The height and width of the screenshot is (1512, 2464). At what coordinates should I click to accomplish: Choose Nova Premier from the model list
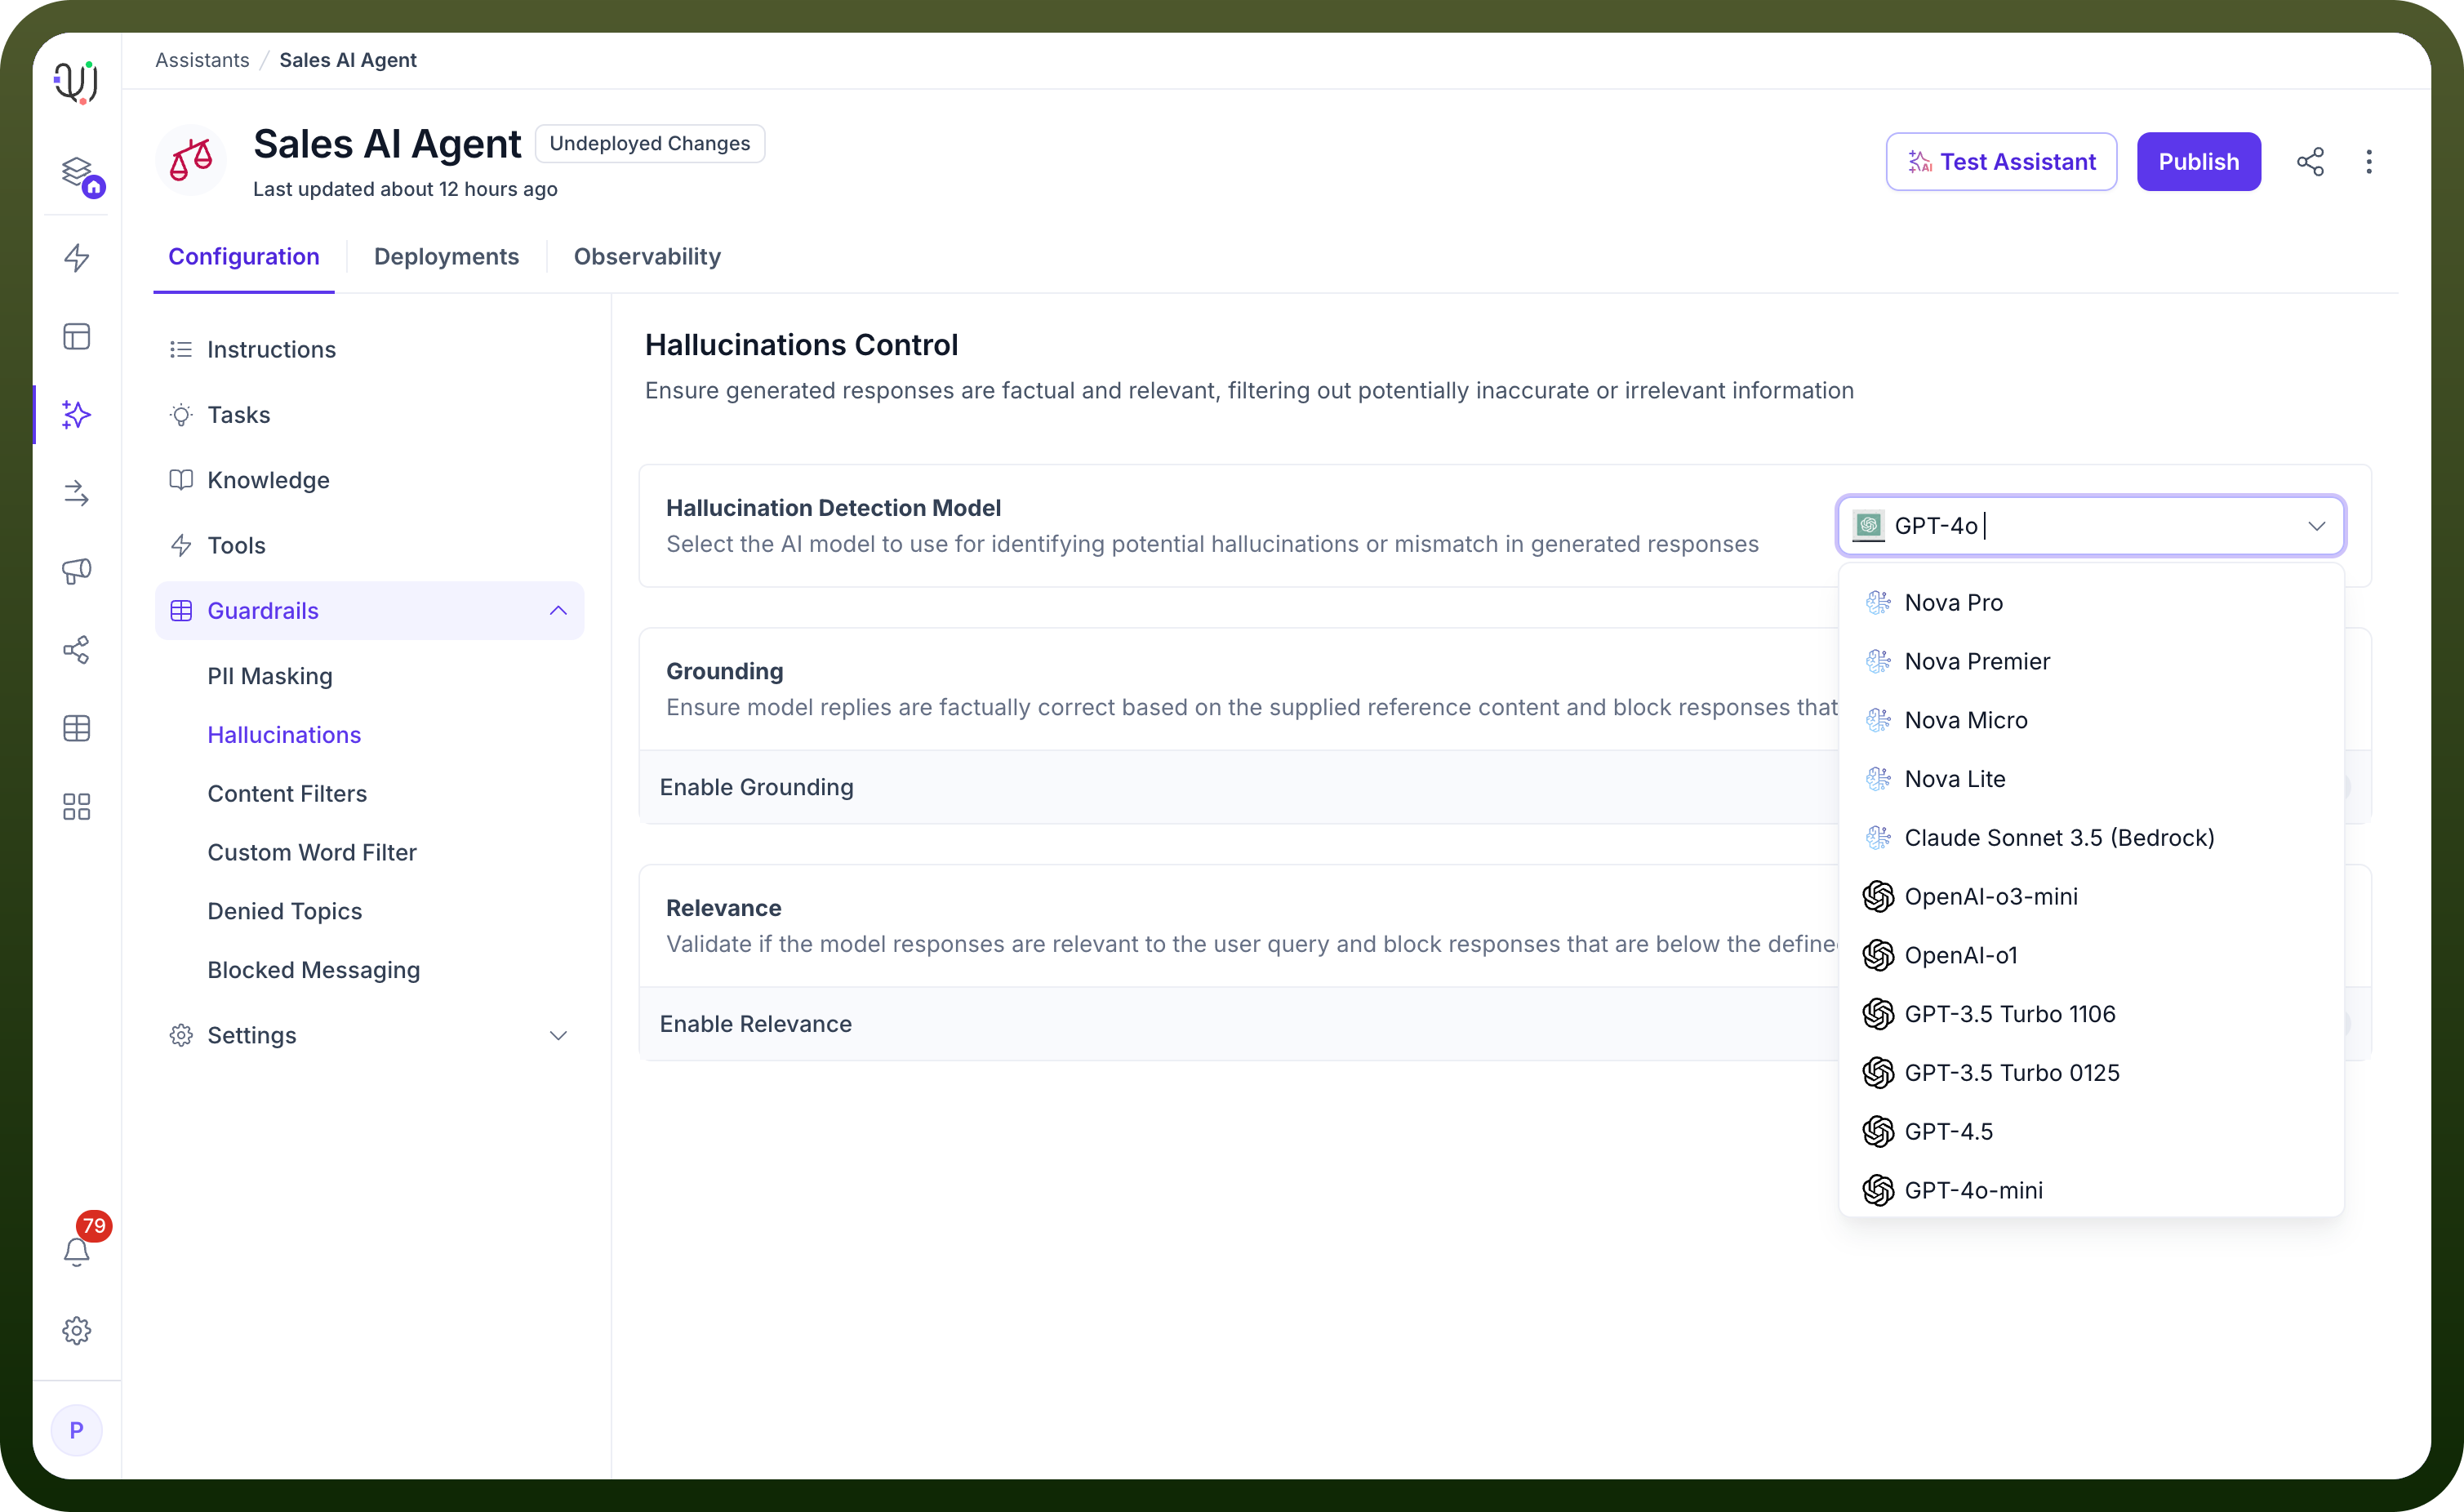[2091, 661]
